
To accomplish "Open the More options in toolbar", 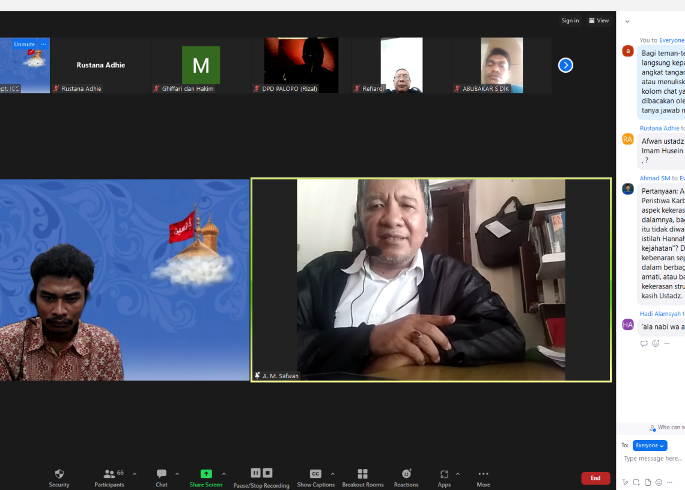I will [x=483, y=478].
